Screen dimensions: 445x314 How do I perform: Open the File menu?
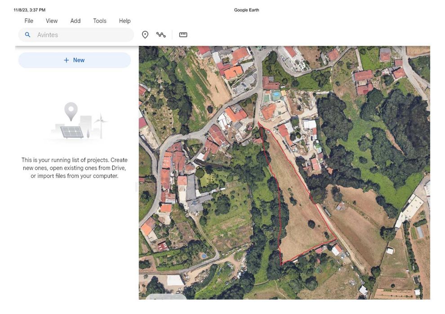point(29,21)
